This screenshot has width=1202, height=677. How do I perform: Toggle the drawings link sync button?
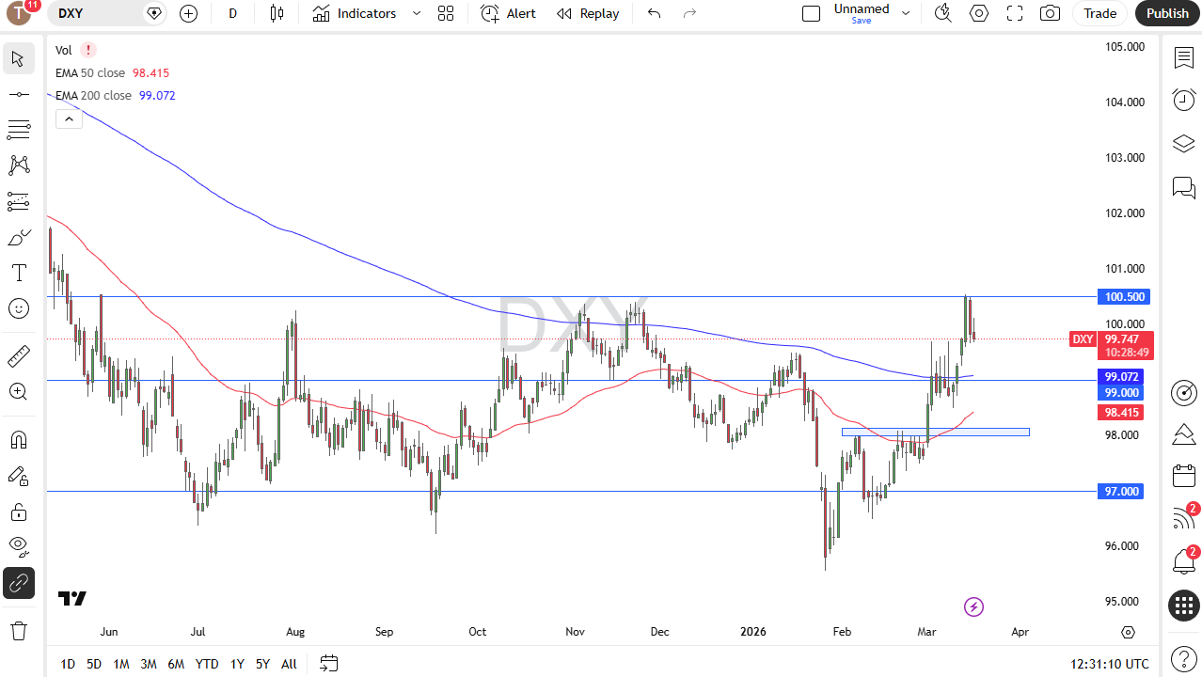pyautogui.click(x=18, y=583)
